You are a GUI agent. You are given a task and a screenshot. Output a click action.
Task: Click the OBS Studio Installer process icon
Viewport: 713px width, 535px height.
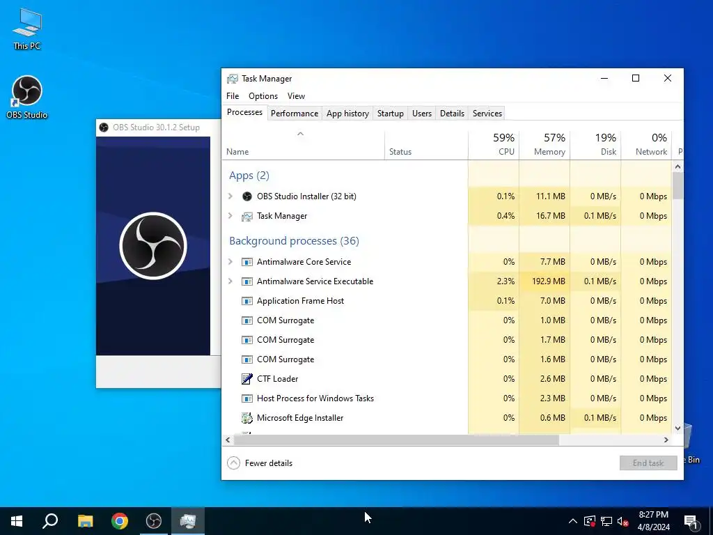click(x=247, y=196)
